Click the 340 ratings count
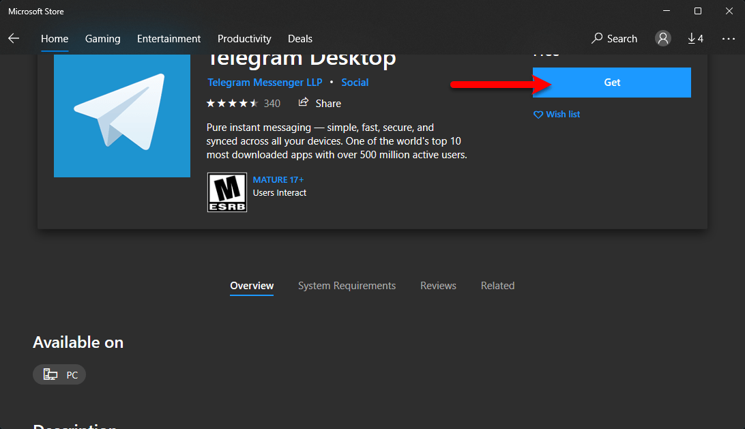 click(272, 104)
